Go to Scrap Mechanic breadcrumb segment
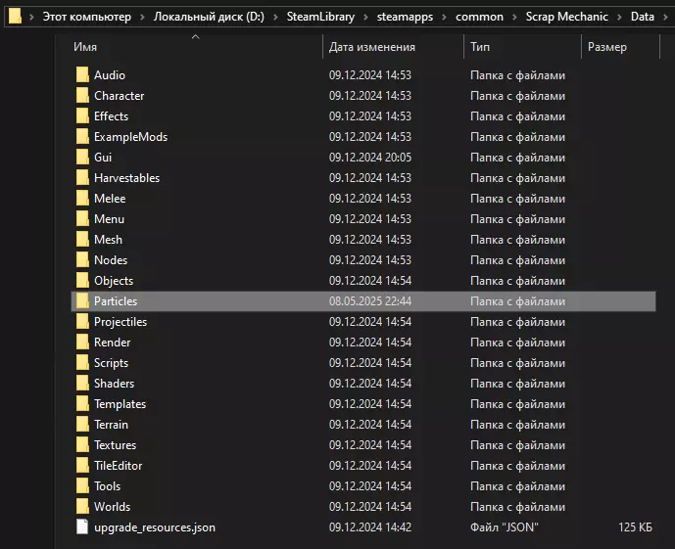Viewport: 675px width, 549px height. (x=567, y=17)
